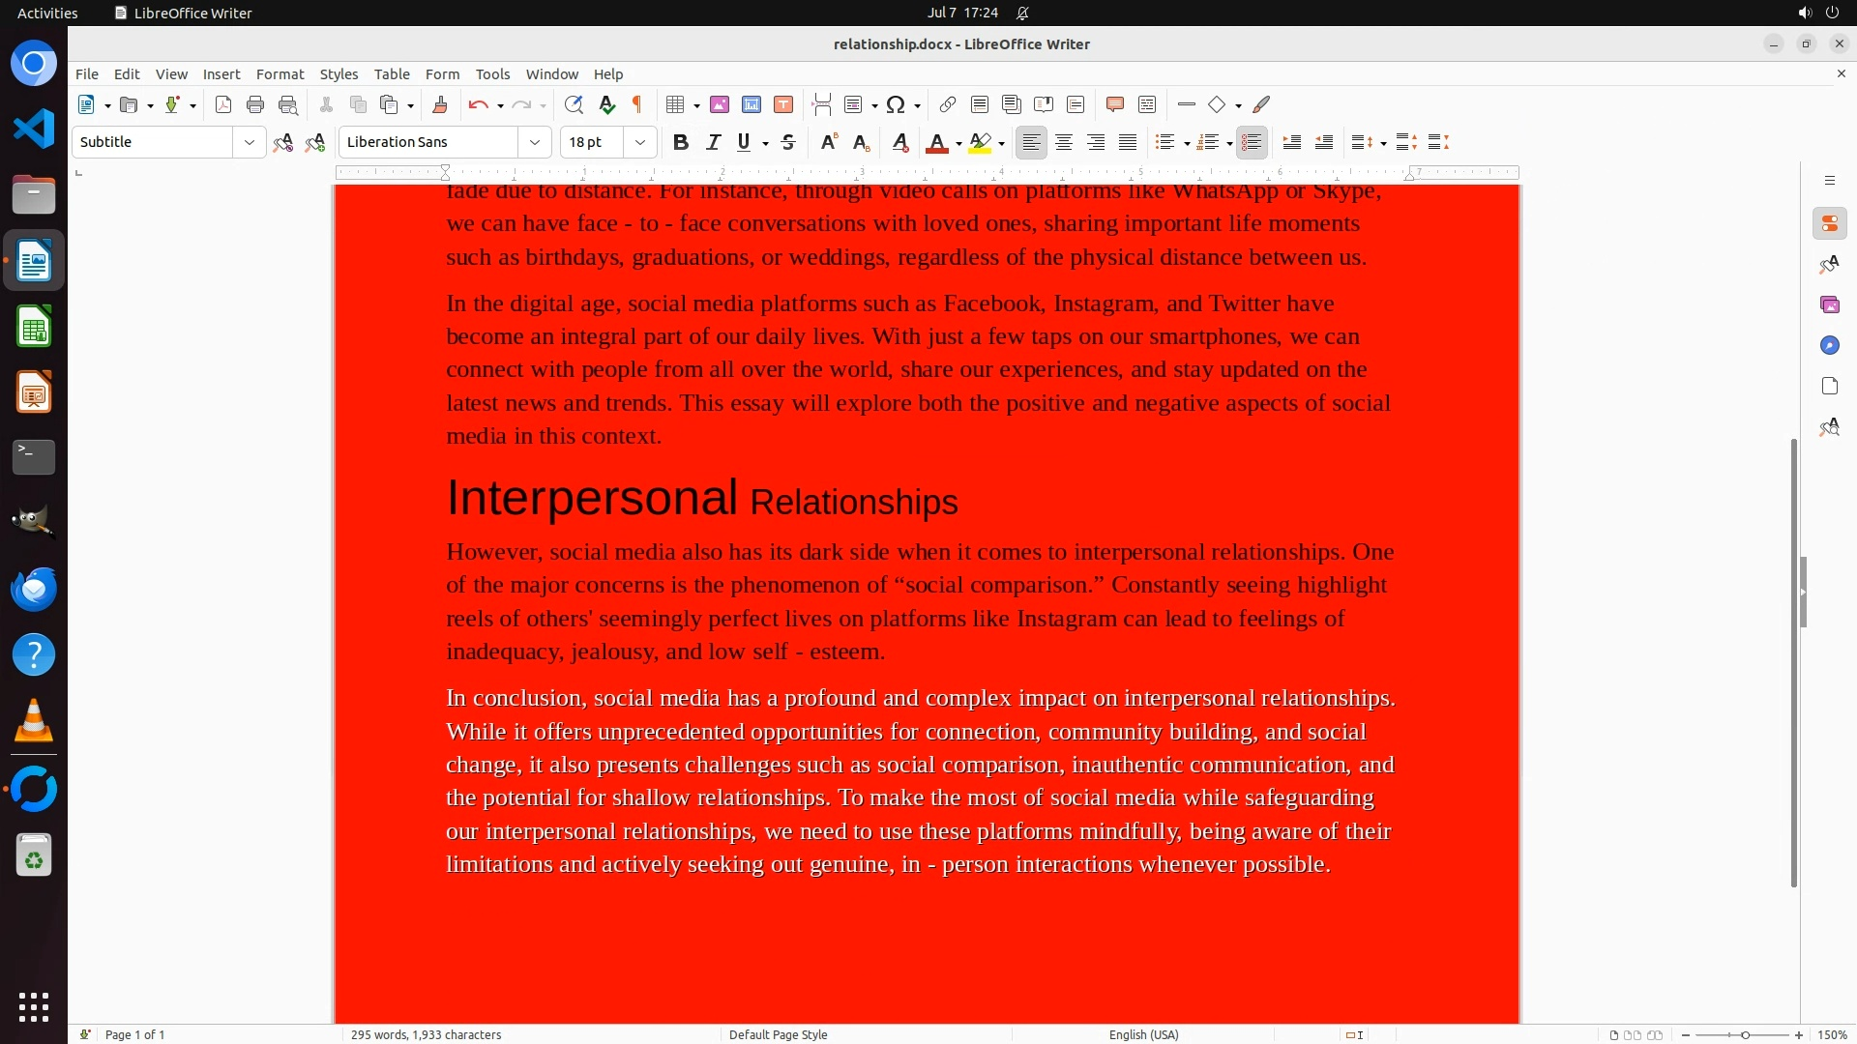
Task: Click the word count in status bar
Action: click(x=426, y=1034)
